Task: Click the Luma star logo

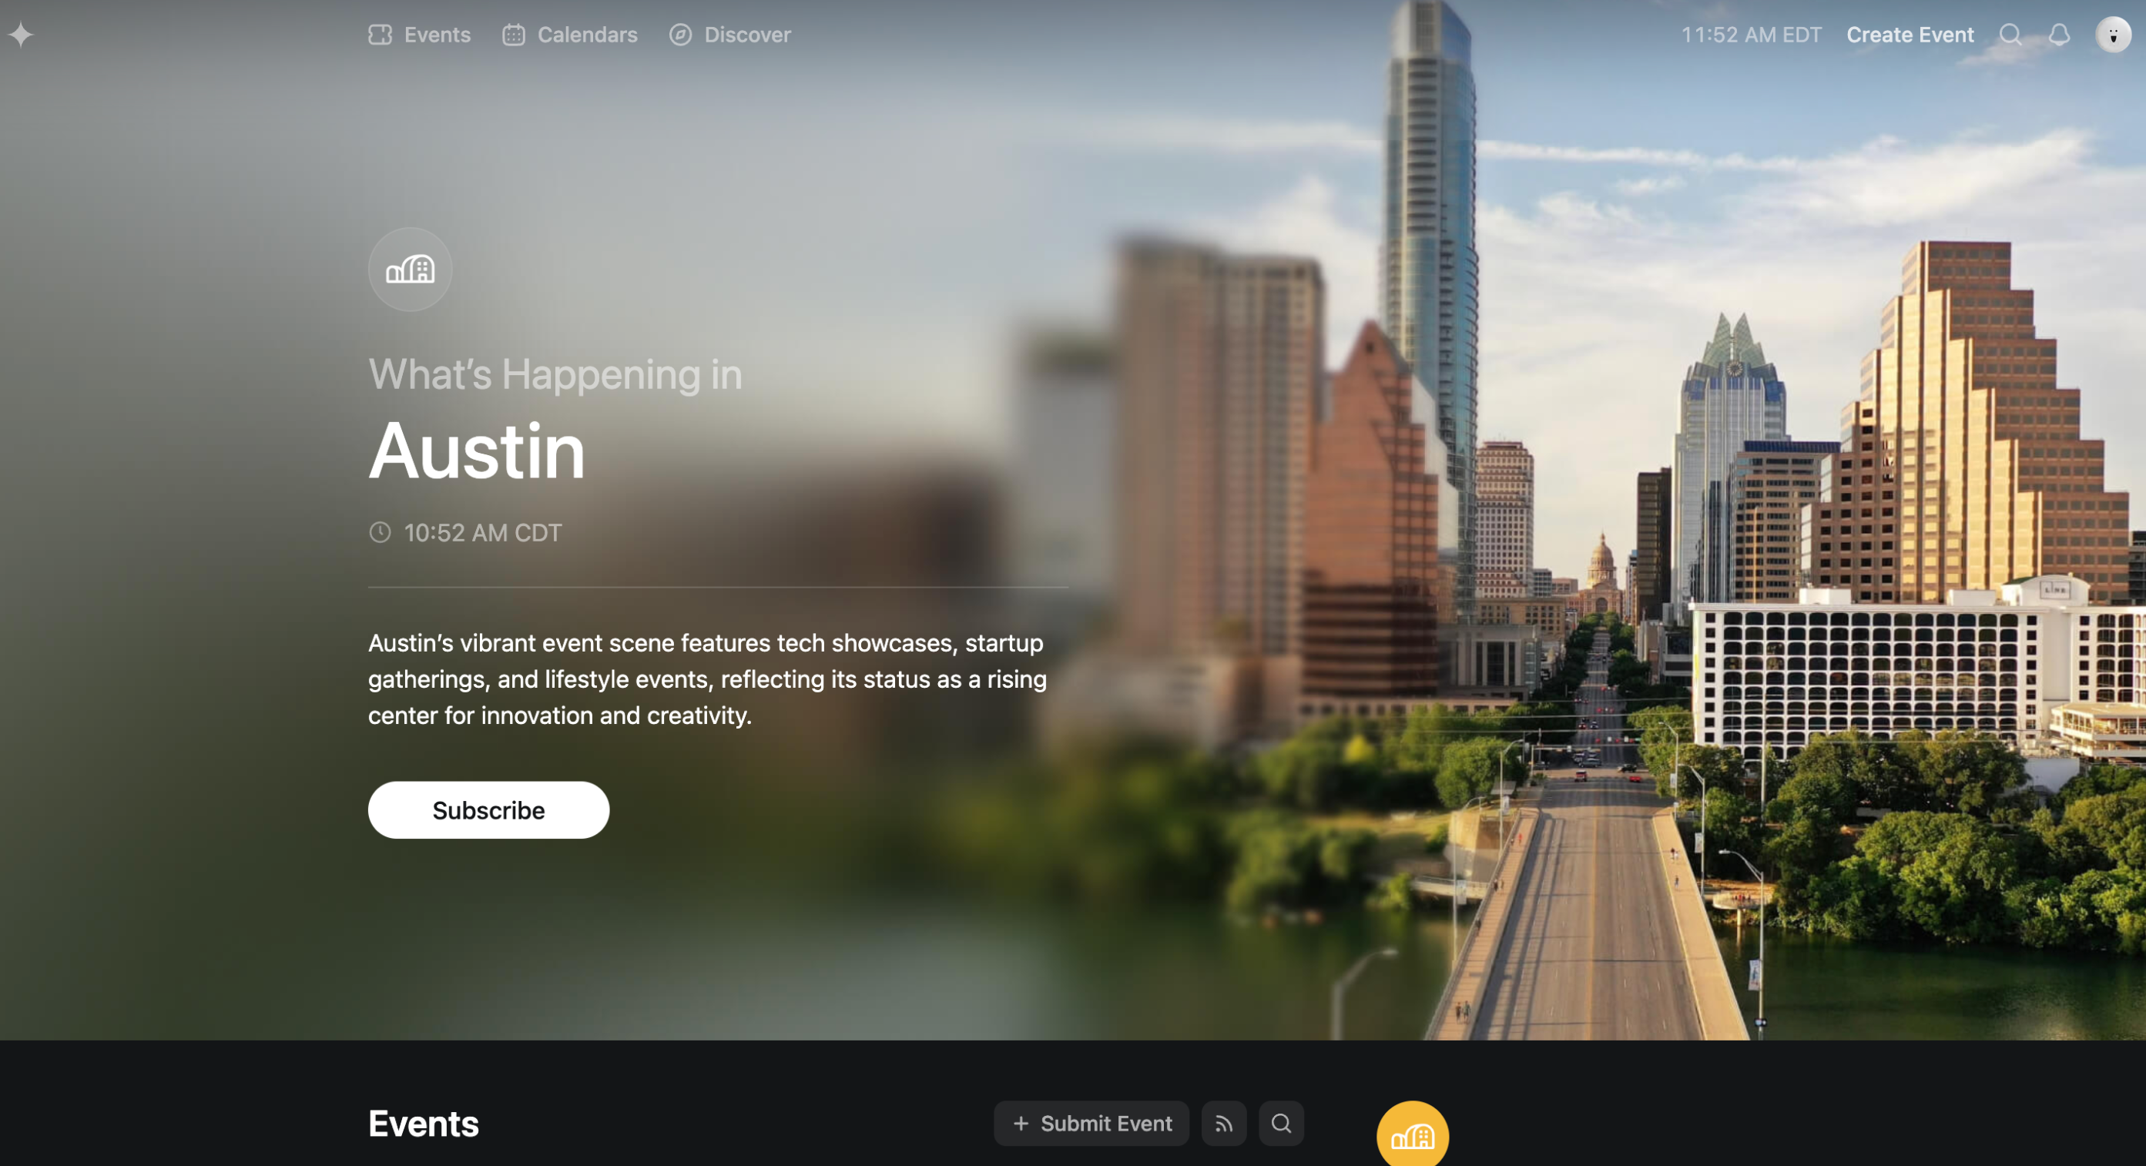Action: (x=21, y=35)
